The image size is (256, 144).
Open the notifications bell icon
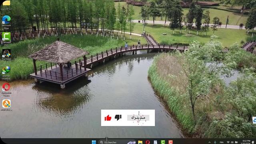point(253,142)
